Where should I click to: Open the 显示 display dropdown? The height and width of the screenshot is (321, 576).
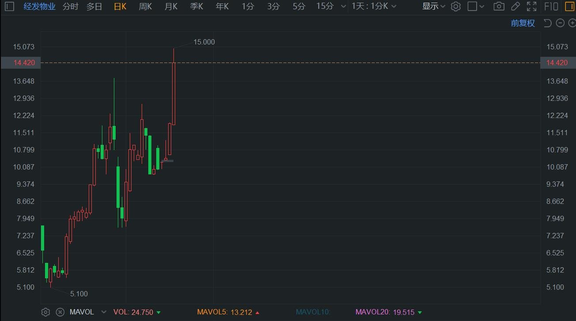point(433,7)
